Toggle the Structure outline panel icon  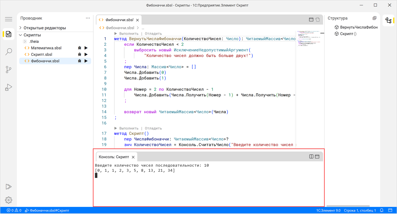tap(388, 20)
